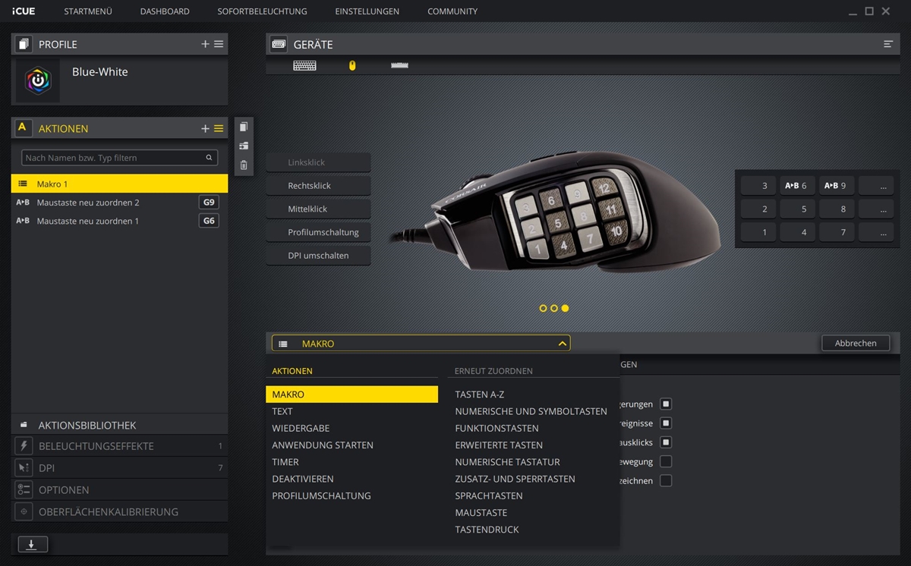This screenshot has width=911, height=566.
Task: Click the Abbrechen button
Action: (x=856, y=343)
